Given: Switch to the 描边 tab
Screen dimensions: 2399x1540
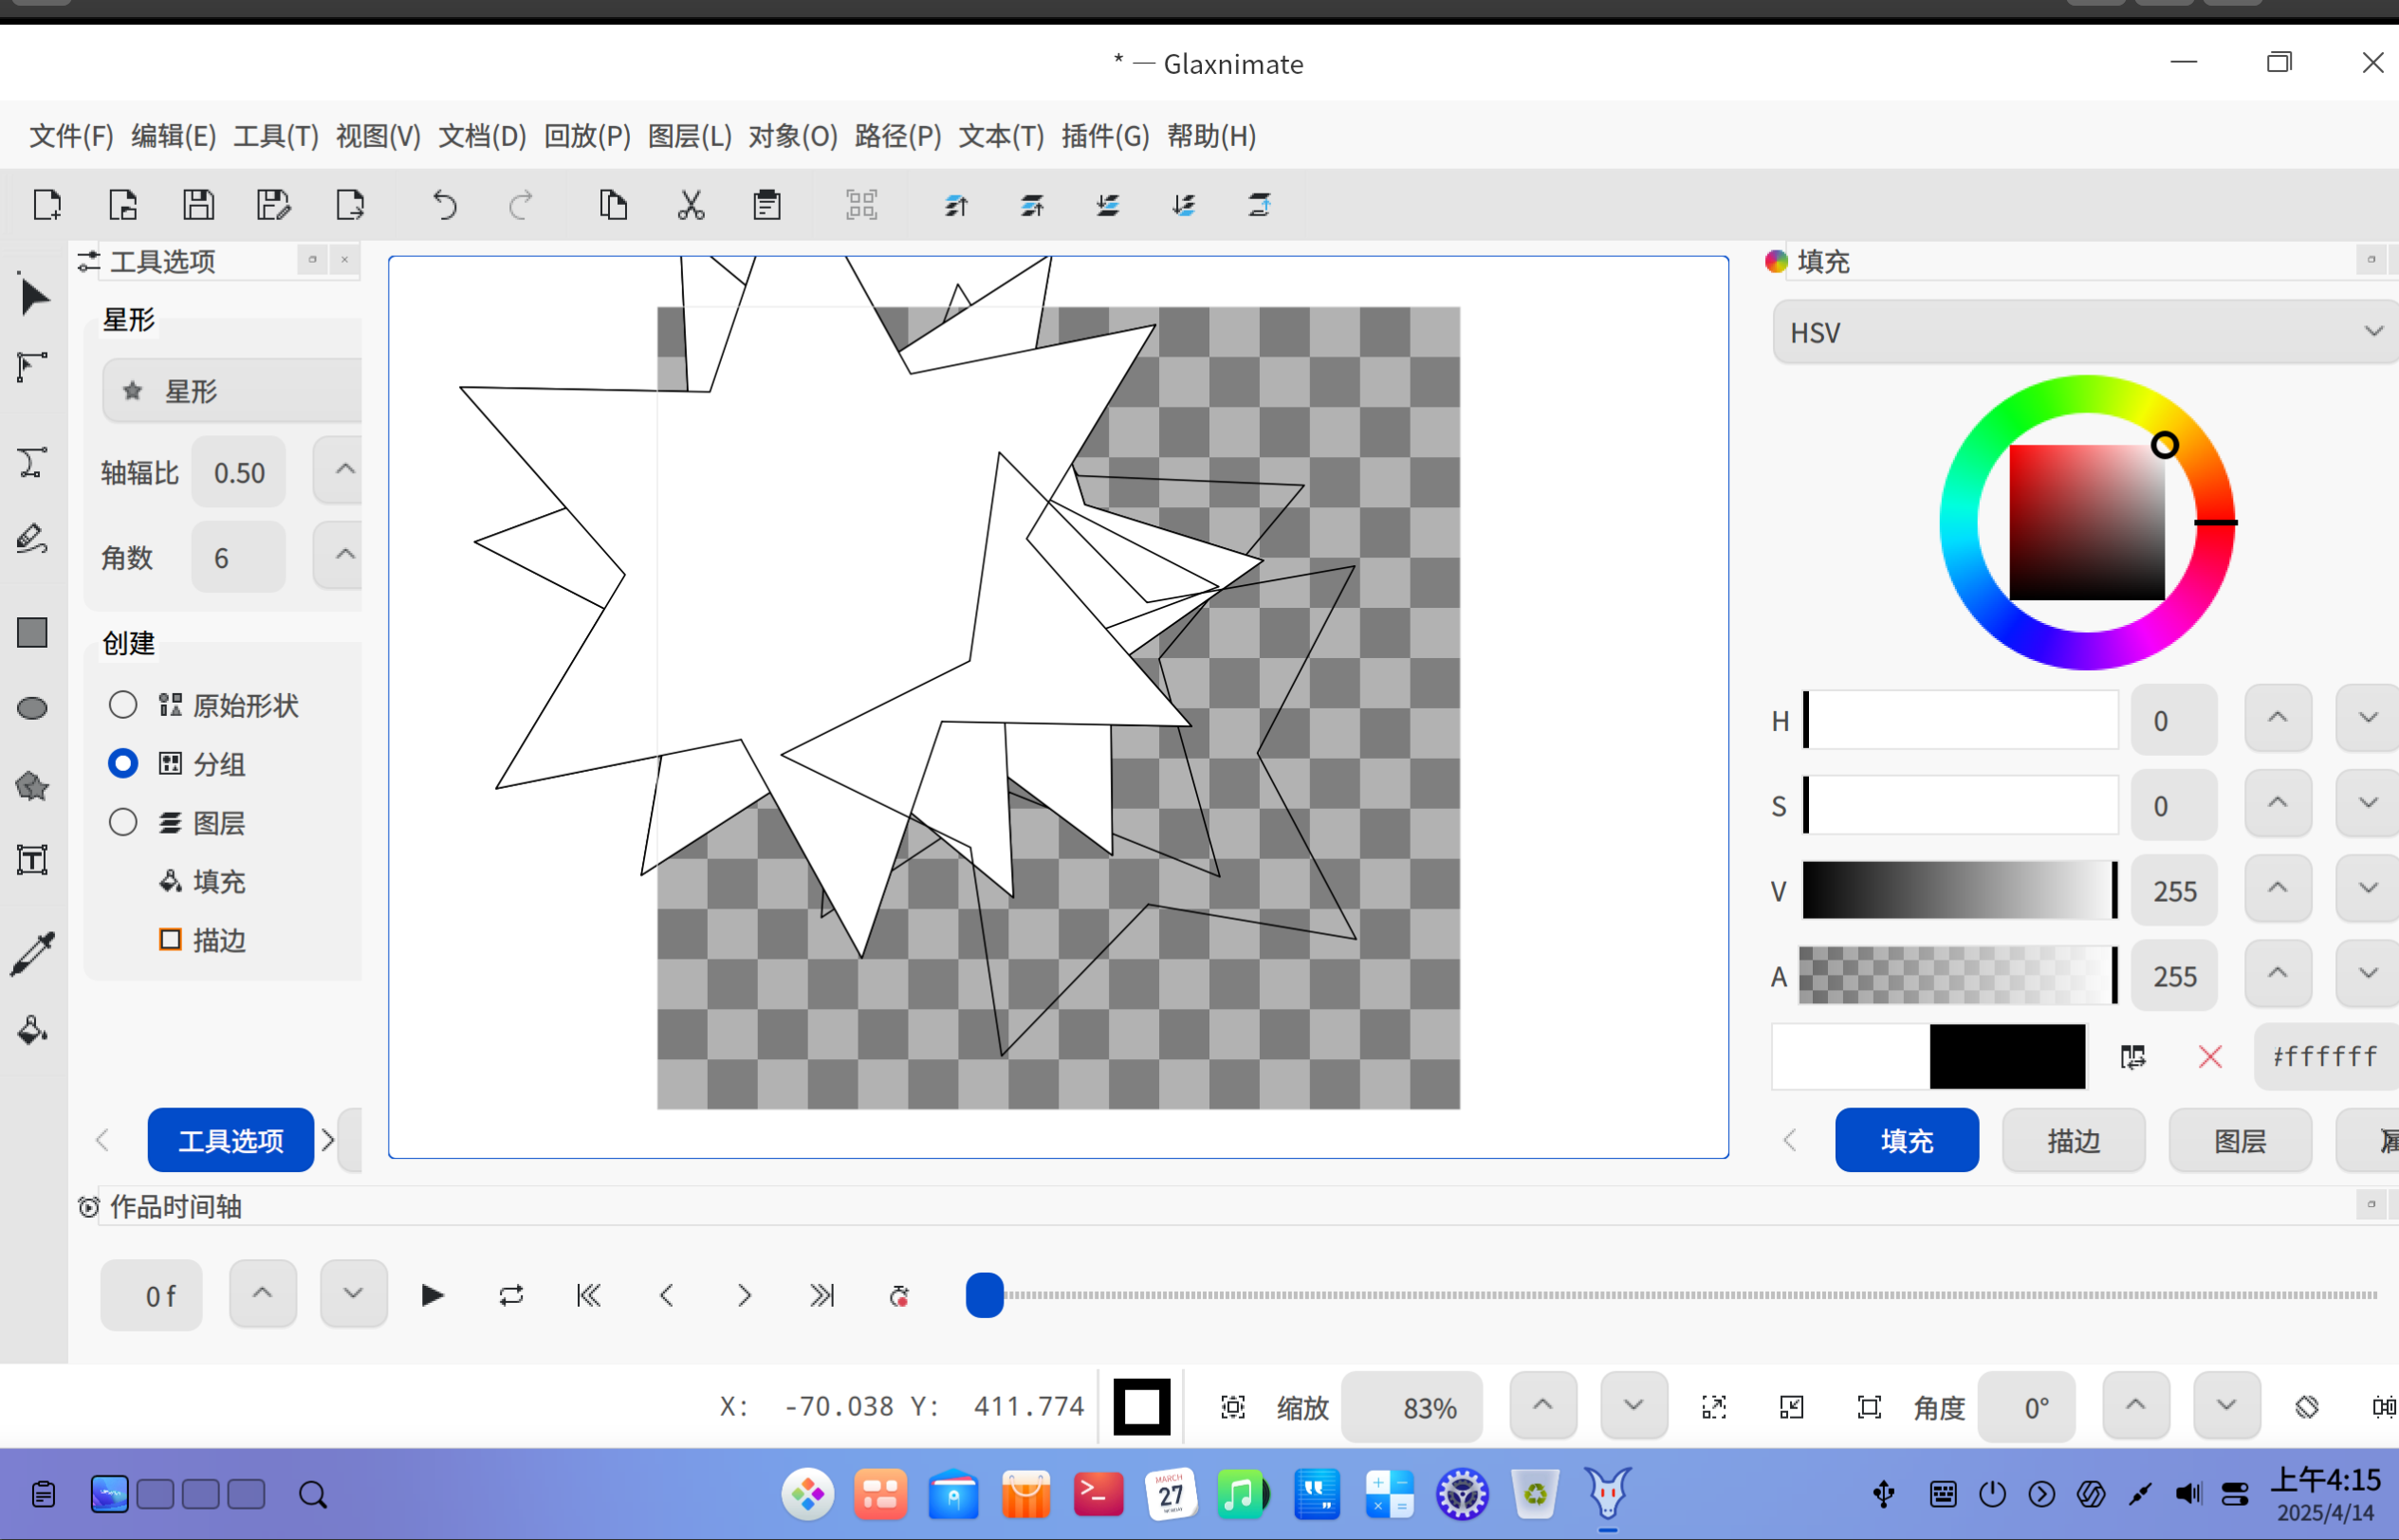Looking at the screenshot, I should point(2073,1140).
